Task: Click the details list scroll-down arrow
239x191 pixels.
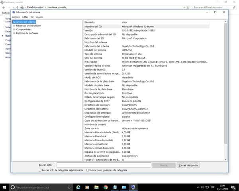Action: pos(225,160)
